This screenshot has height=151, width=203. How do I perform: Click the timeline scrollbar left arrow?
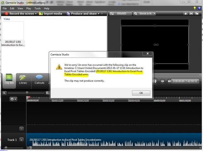pos(28,148)
